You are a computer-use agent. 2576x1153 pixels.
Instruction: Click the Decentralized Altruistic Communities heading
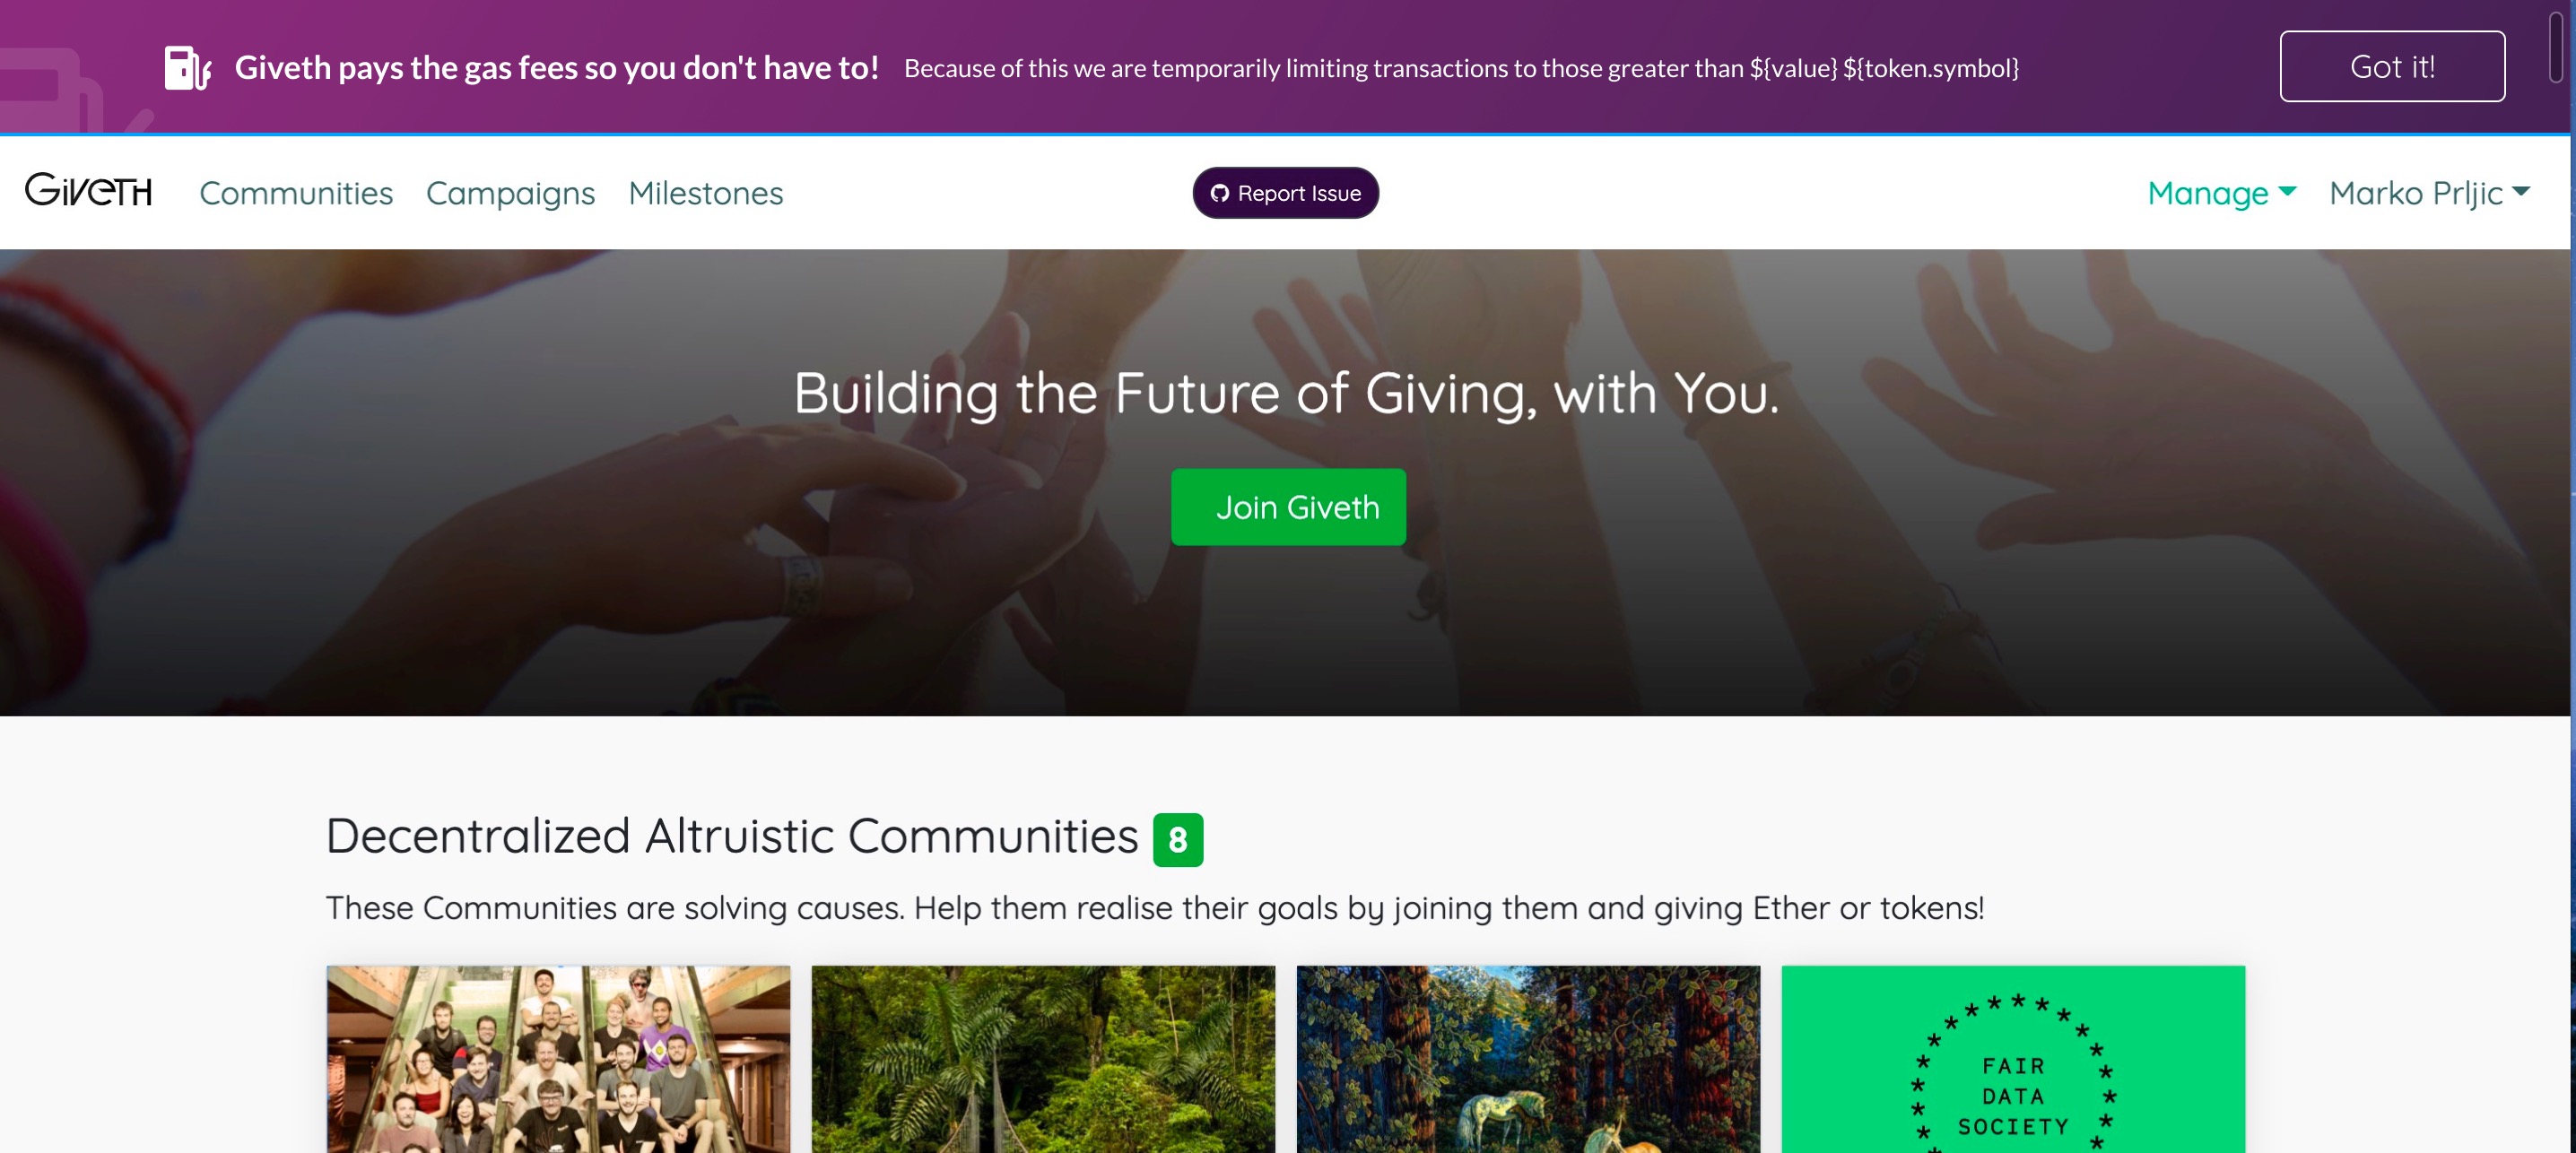pos(732,836)
